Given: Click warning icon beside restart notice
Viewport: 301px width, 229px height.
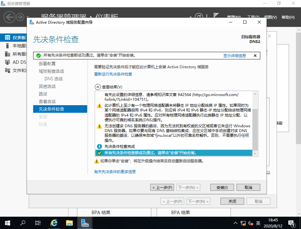Looking at the screenshot, I should 97,161.
